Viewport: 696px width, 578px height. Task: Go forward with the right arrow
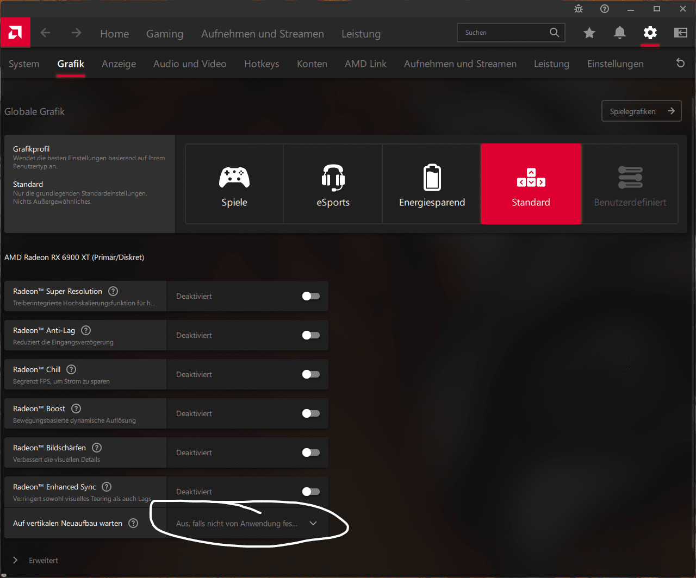pos(76,33)
